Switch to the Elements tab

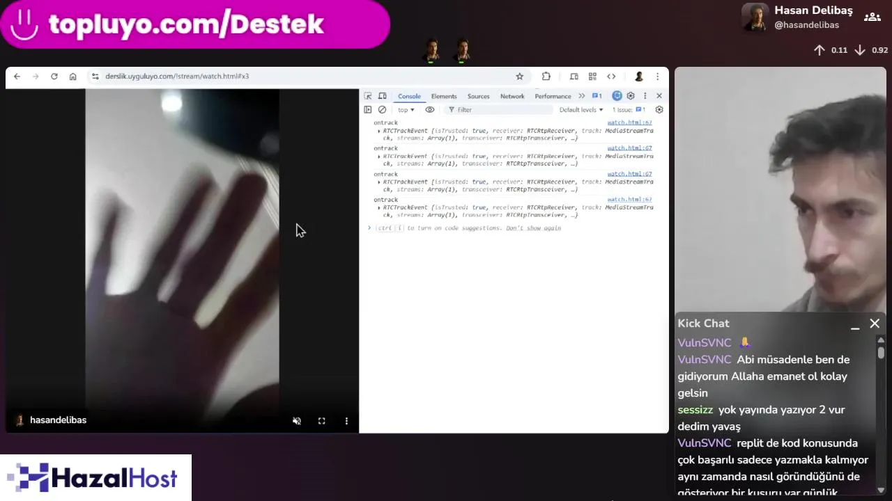click(x=444, y=96)
